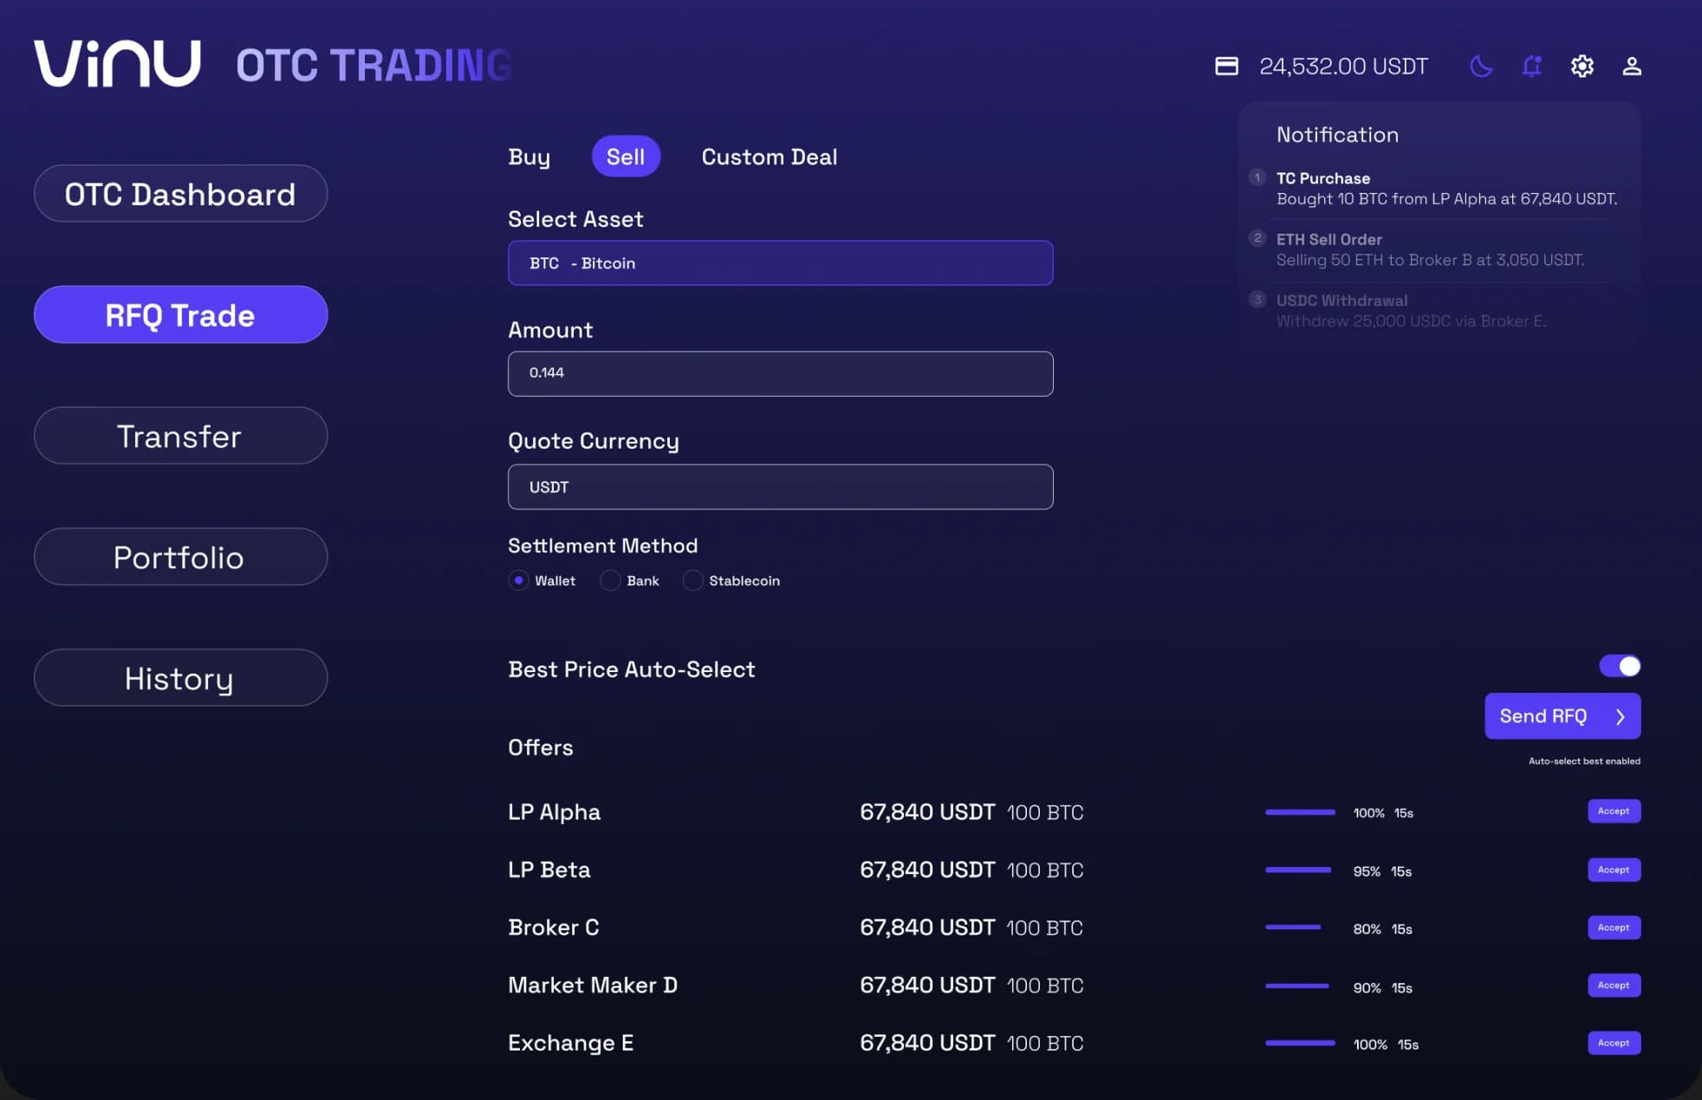Open the Select Asset BTC dropdown
The width and height of the screenshot is (1702, 1100).
(780, 262)
